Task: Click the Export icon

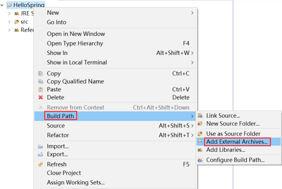Action: (40, 154)
